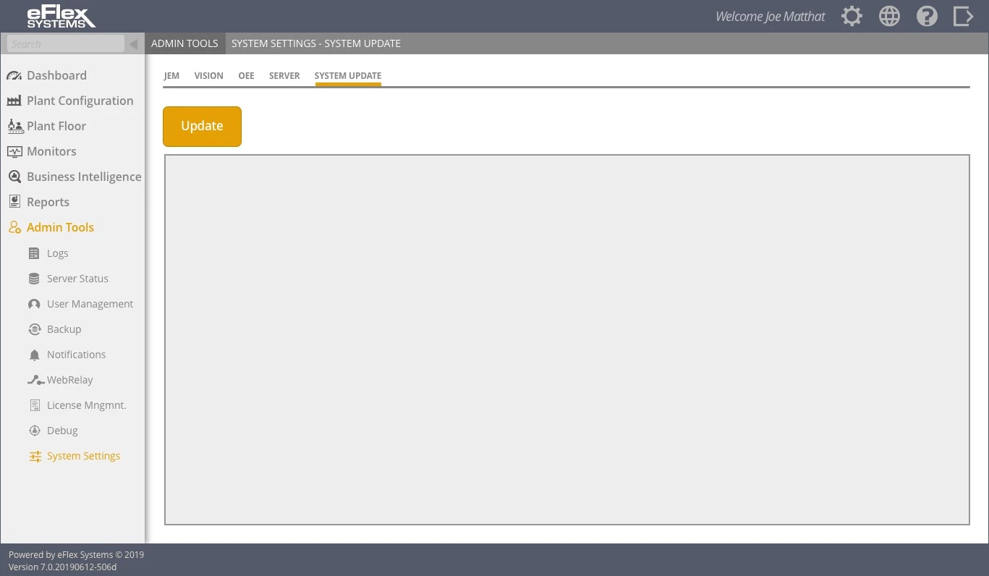Select the OEE settings tab
The image size is (989, 576).
[x=246, y=75]
